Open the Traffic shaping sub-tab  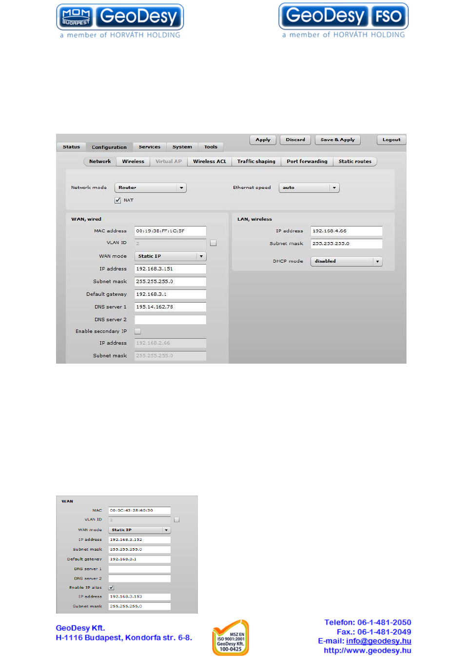pyautogui.click(x=256, y=162)
